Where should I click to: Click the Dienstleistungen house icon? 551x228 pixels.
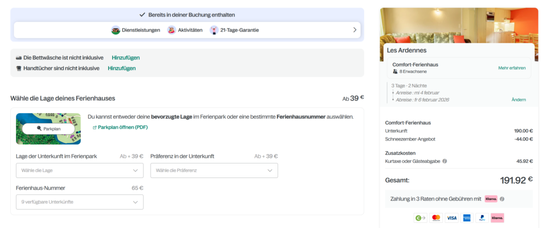pyautogui.click(x=116, y=30)
